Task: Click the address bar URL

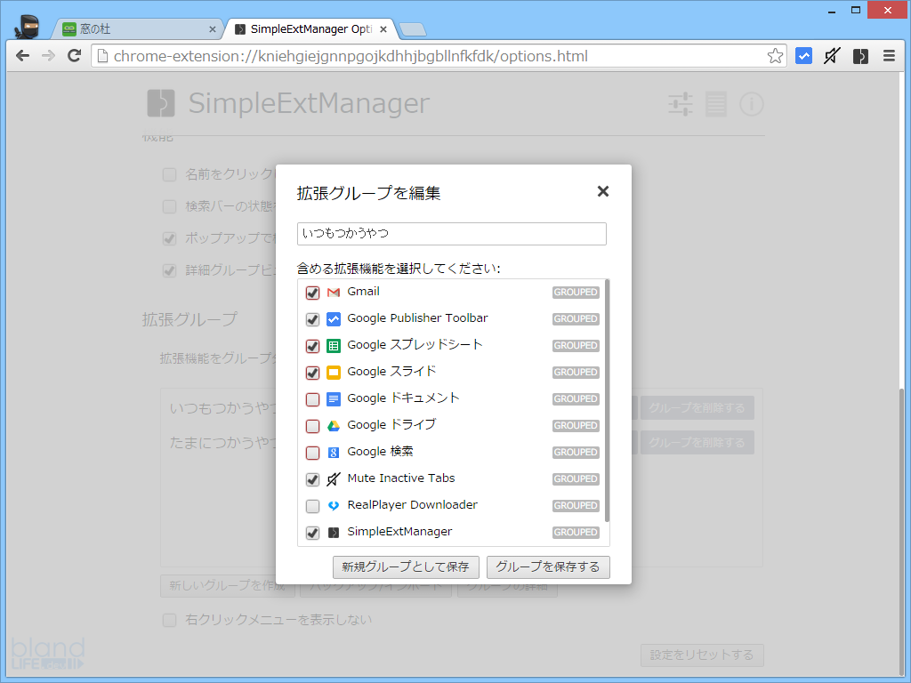Action: click(351, 56)
